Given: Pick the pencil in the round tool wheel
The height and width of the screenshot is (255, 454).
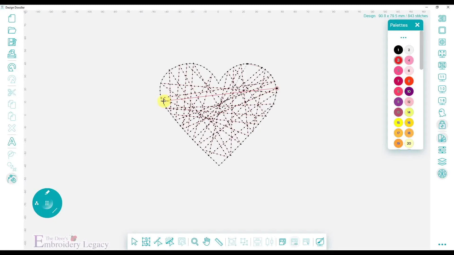Looking at the screenshot, I should pyautogui.click(x=47, y=193).
